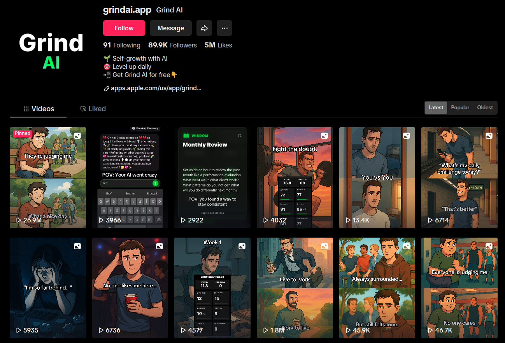This screenshot has height=343, width=505.
Task: Open the apps.apple.com app link
Action: tap(156, 88)
